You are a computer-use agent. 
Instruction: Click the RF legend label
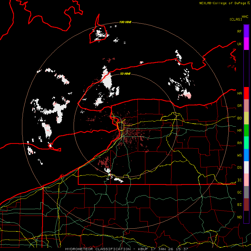click(239, 31)
